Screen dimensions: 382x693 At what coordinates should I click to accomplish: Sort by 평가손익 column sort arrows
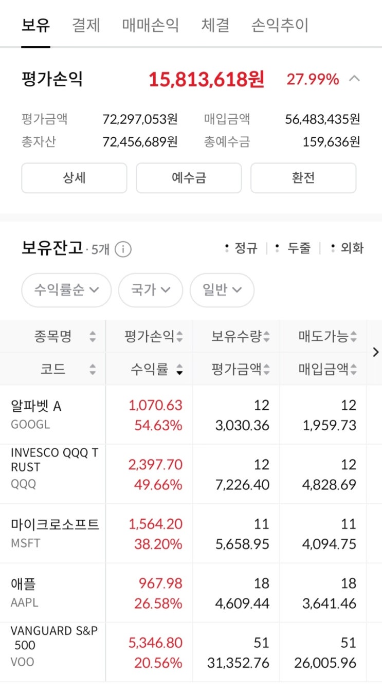(x=179, y=337)
